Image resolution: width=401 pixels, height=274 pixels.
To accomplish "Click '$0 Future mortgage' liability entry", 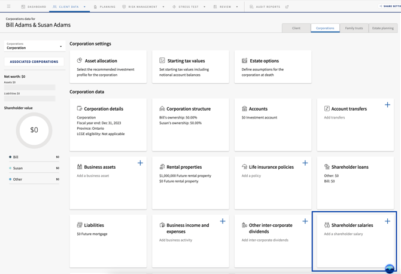I will (x=92, y=234).
